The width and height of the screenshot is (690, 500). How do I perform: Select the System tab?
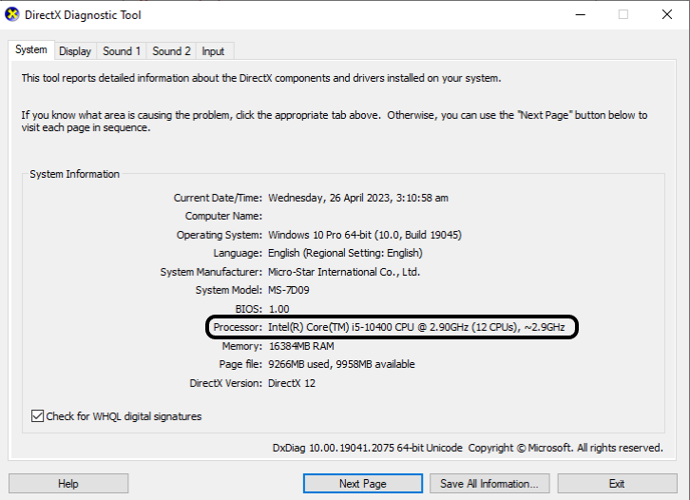[30, 49]
